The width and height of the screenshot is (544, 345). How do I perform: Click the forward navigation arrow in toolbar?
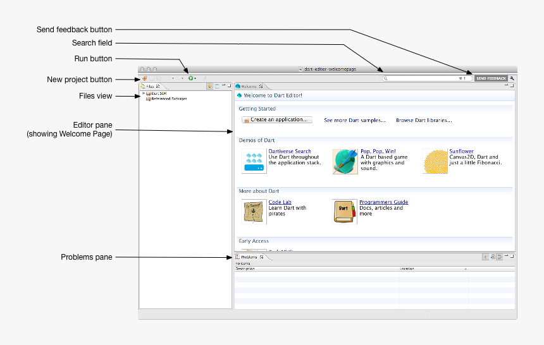(178, 78)
